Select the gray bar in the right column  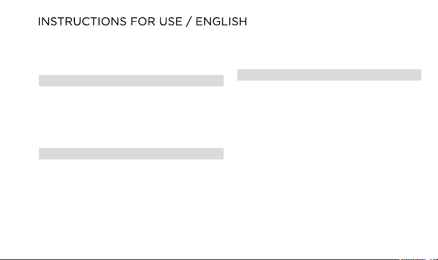pyautogui.click(x=329, y=75)
